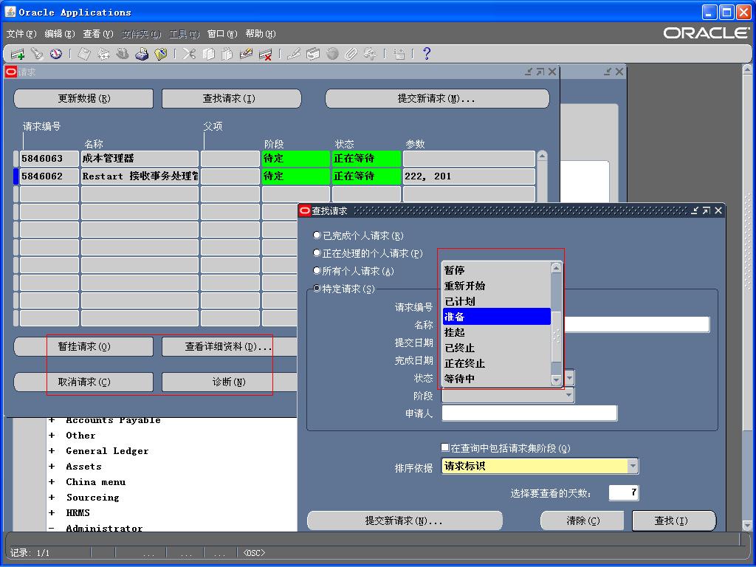
Task: Click the 申请人 input field
Action: pos(529,413)
